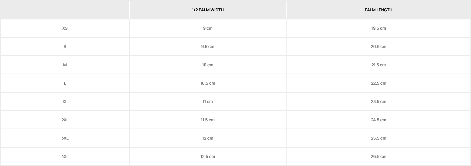The height and width of the screenshot is (166, 471).
Task: Click the 4XL size label
Action: tap(65, 157)
